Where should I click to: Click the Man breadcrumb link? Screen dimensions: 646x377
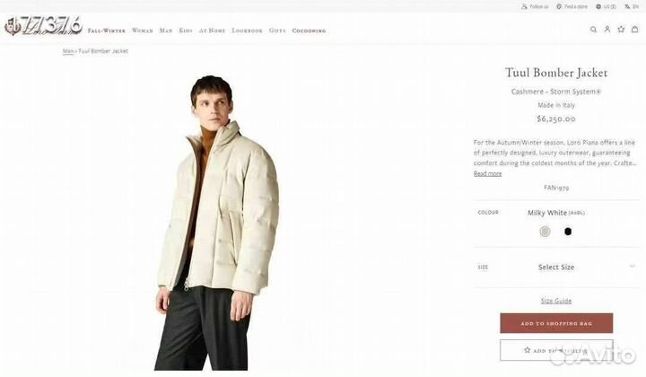(68, 51)
